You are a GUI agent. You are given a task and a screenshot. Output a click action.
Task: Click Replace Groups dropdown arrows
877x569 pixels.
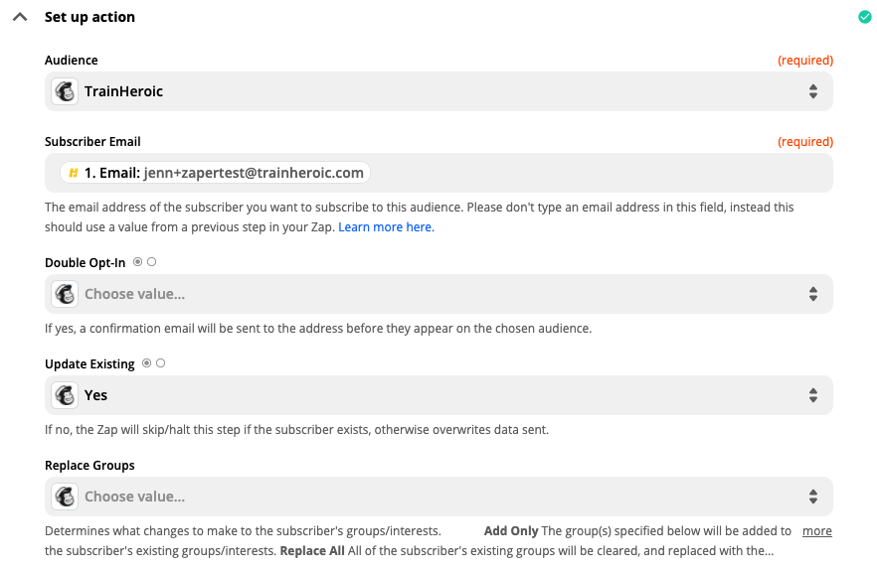click(813, 497)
